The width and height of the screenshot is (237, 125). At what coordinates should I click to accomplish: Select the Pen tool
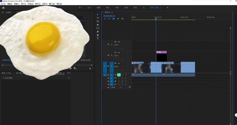coord(98,31)
